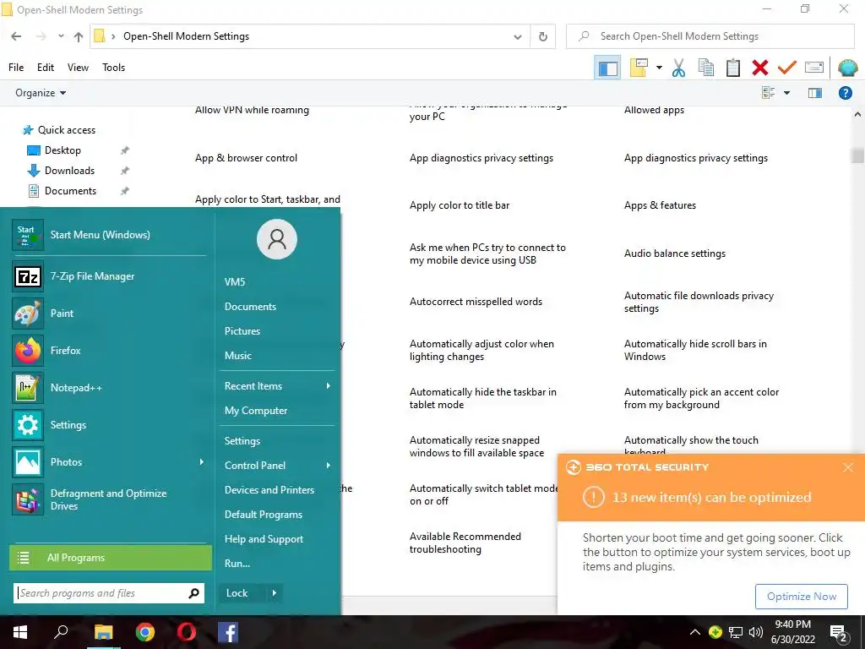865x649 pixels.
Task: Open the View menu
Action: tap(78, 68)
